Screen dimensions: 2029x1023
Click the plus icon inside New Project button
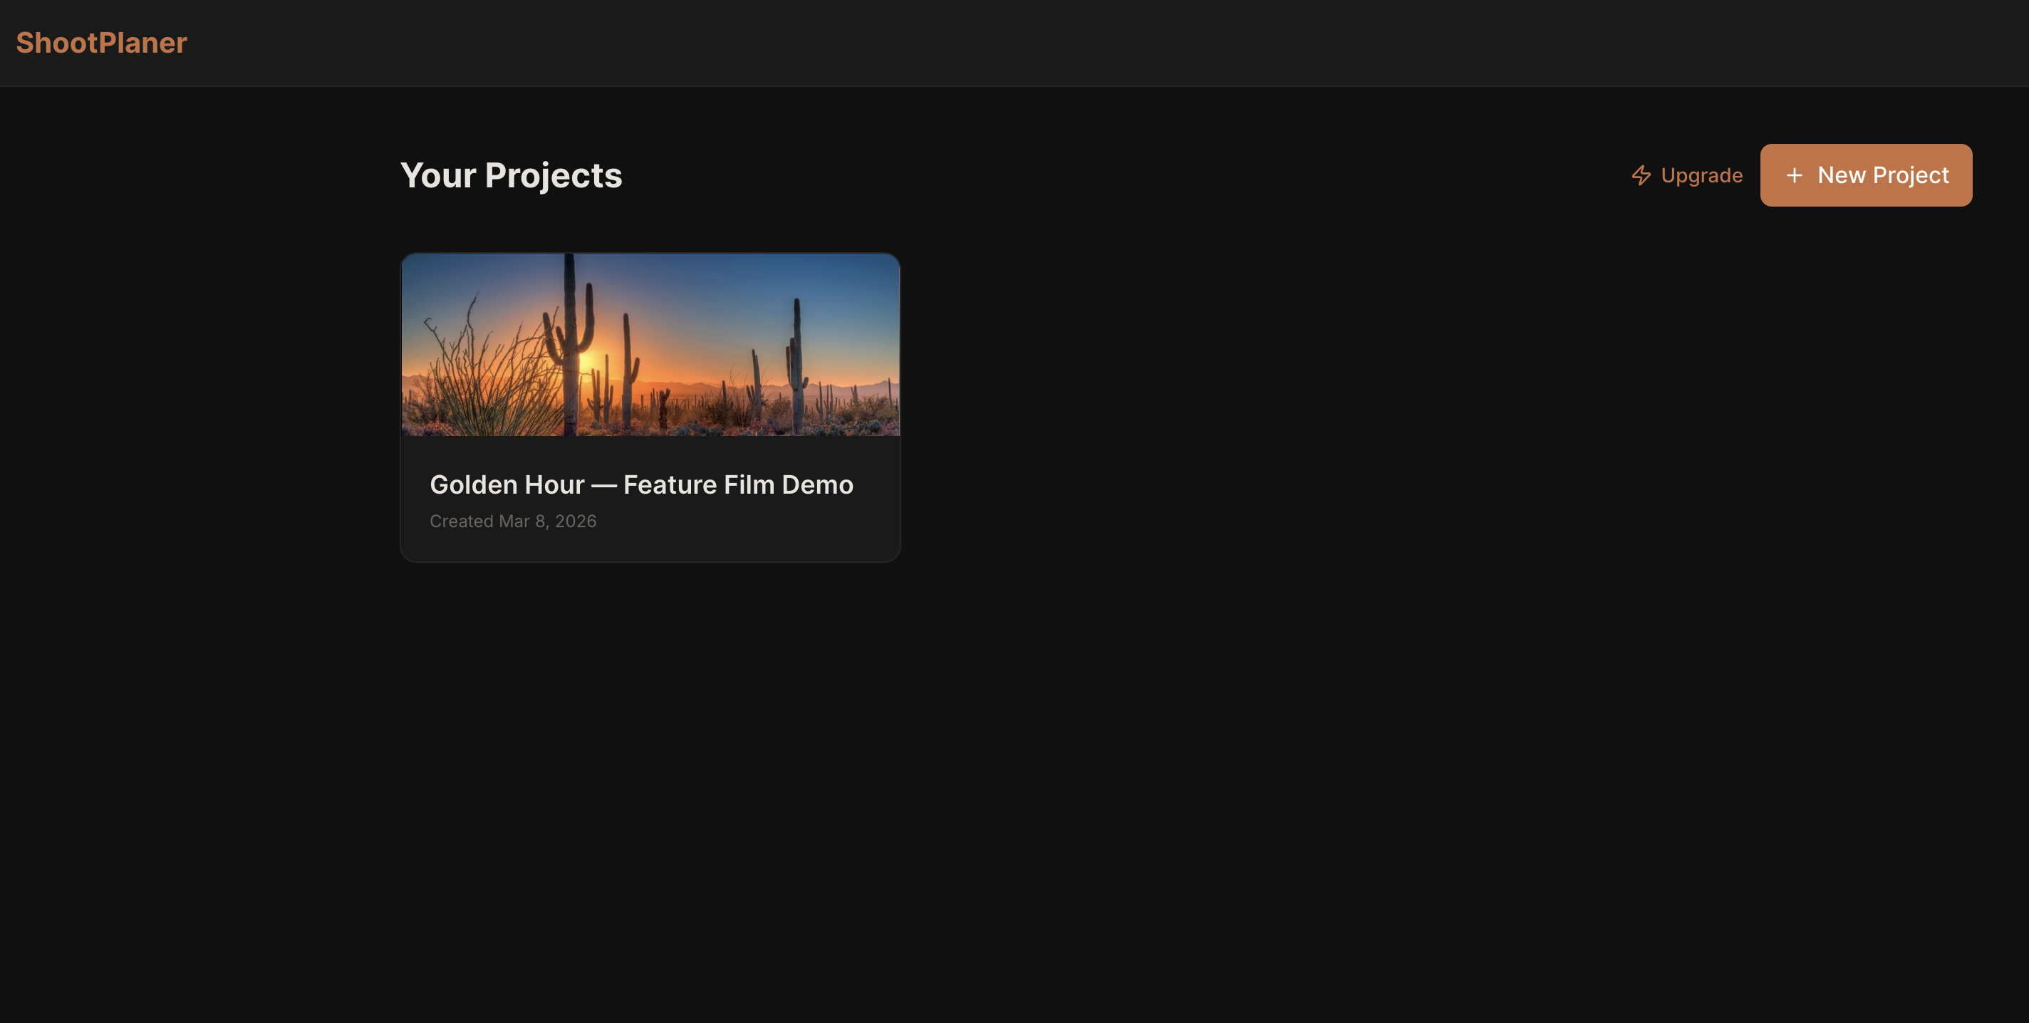pos(1795,175)
